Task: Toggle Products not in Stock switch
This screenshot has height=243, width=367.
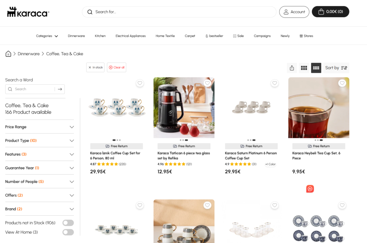Action: click(68, 223)
